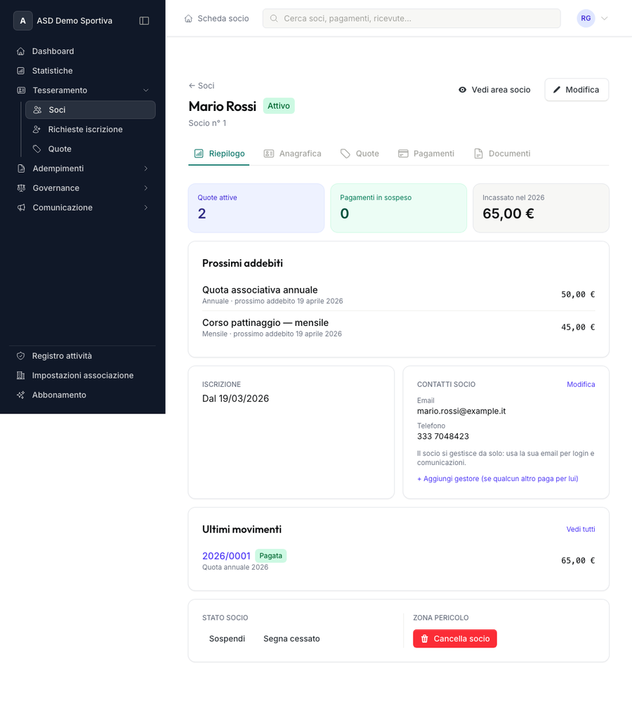Open the RG user account dropdown
632x703 pixels.
(x=593, y=19)
